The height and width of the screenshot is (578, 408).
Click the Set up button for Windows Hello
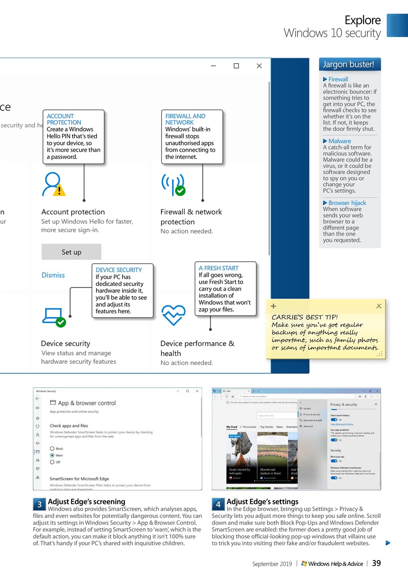tap(71, 252)
